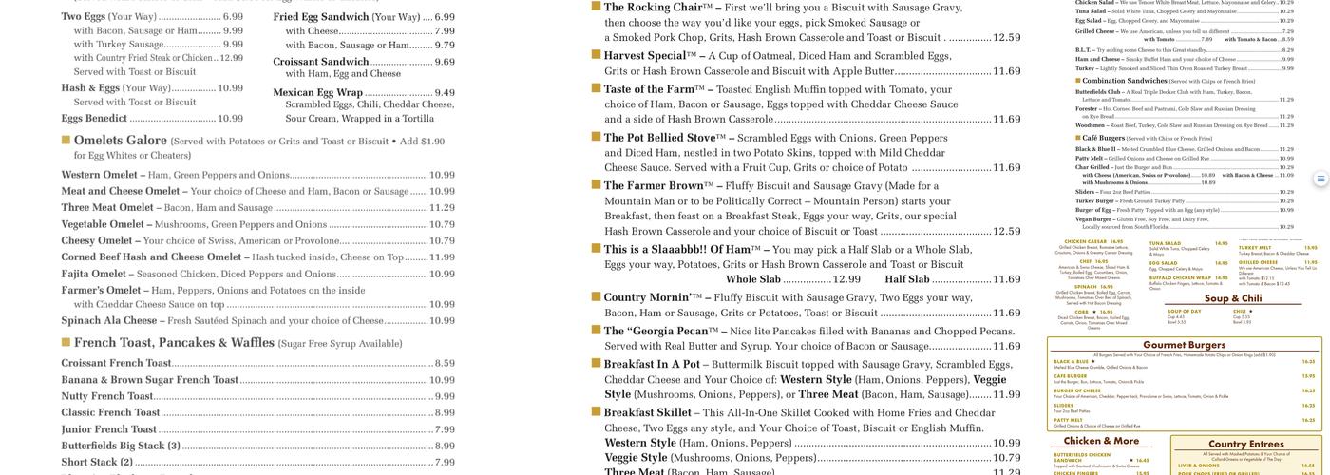This screenshot has width=1330, height=475.
Task: Click the 'Fajita Omelet' row
Action: [258, 274]
